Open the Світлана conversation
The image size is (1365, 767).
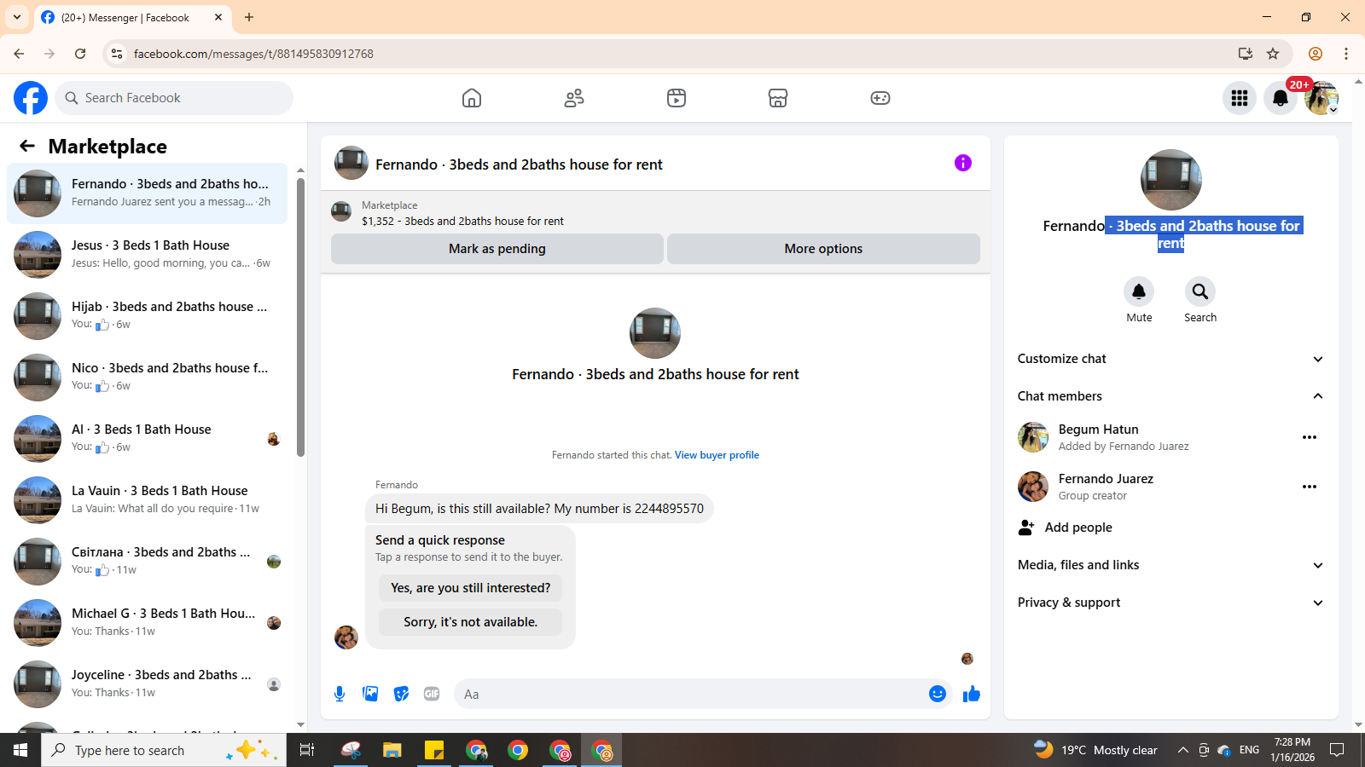tap(147, 562)
